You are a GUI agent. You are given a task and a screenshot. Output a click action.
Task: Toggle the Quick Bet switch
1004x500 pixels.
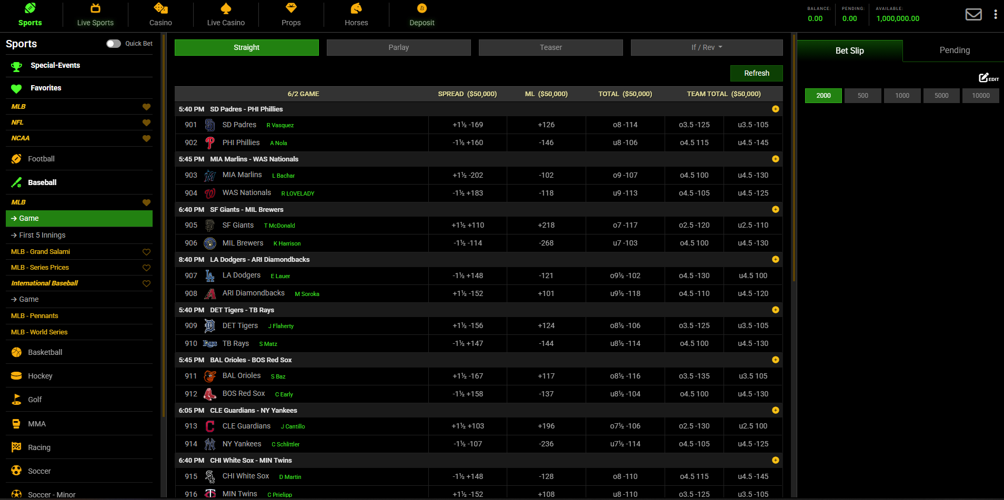(x=113, y=44)
